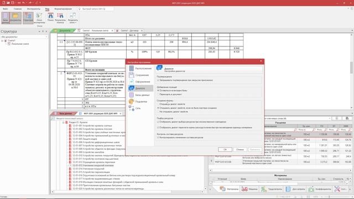Toggle resource selection dialog on ambiguous match checkbox
Screen dimensions: 354x199
click(x=158, y=122)
